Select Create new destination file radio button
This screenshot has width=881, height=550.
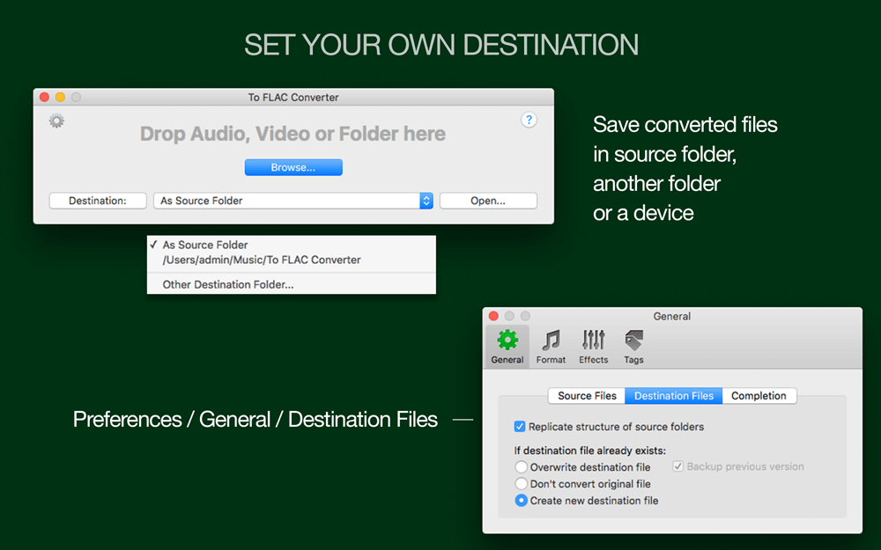tap(521, 501)
